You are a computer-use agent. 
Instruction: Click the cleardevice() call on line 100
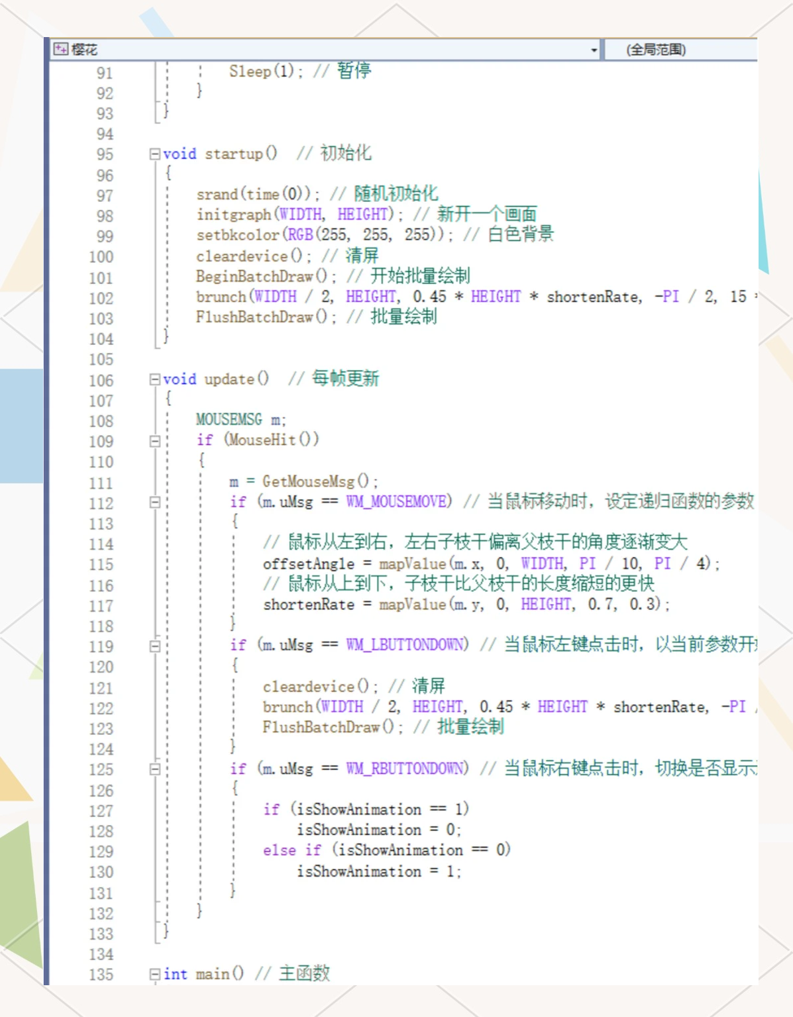253,256
